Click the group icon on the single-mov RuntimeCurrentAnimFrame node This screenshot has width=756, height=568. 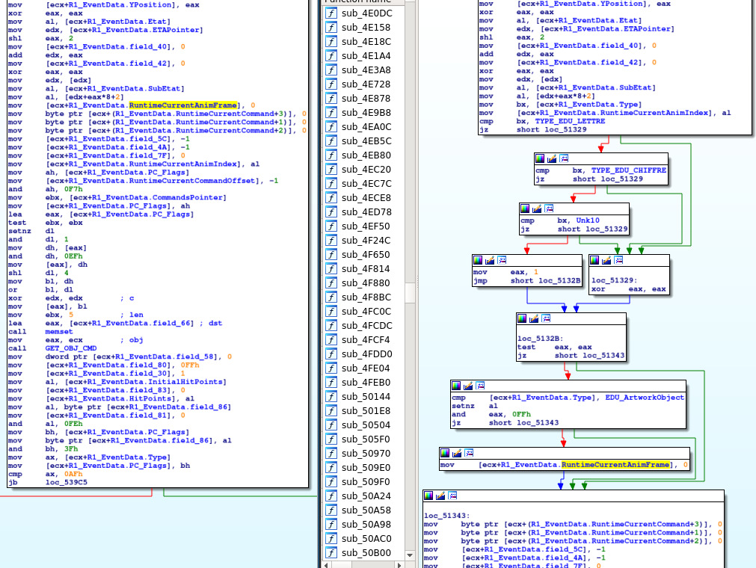[x=469, y=453]
